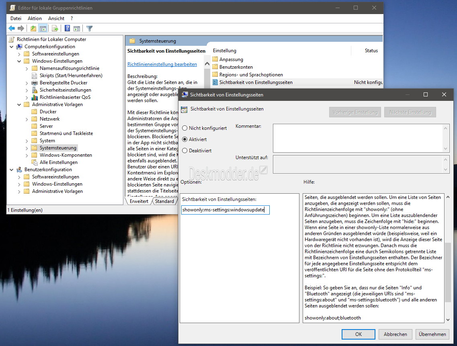Click the Skripts (Start/Herunterfahren) icon
The width and height of the screenshot is (457, 346).
pyautogui.click(x=35, y=76)
